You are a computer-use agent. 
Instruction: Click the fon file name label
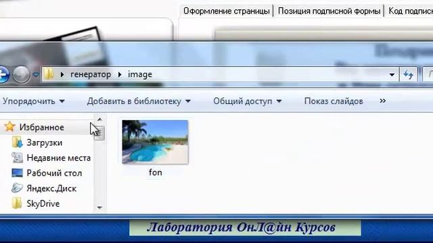(x=155, y=173)
